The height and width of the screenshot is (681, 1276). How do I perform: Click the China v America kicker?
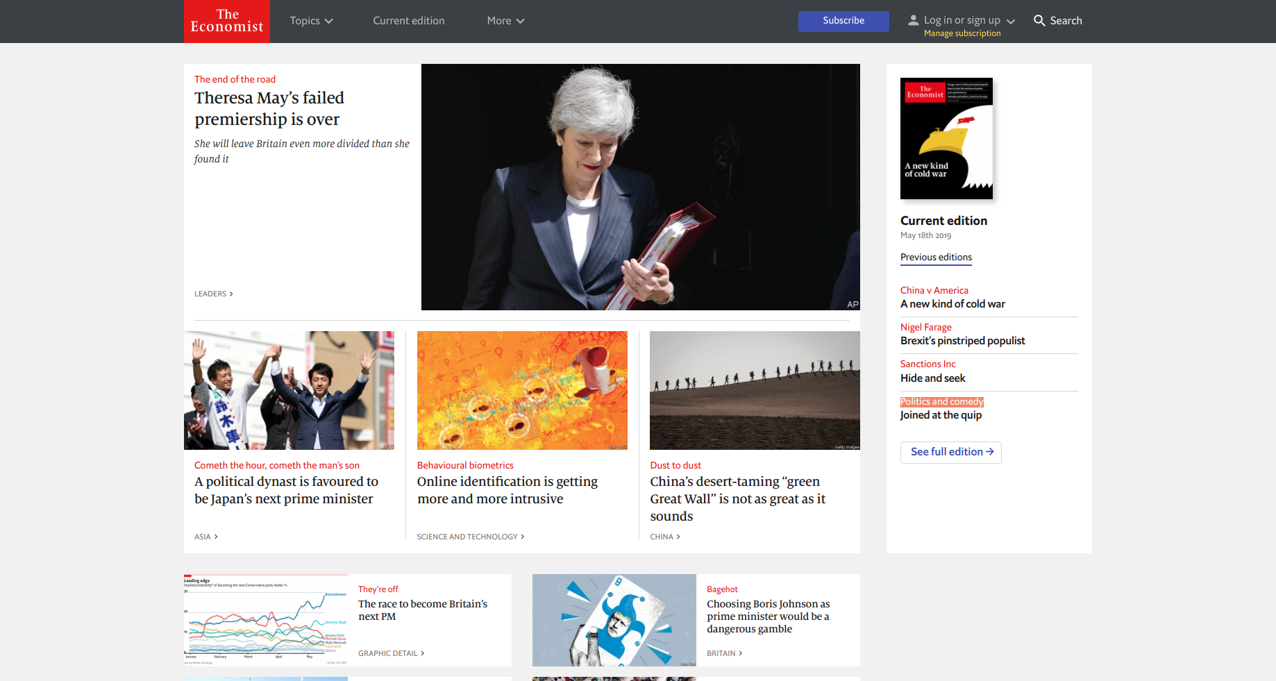(934, 290)
